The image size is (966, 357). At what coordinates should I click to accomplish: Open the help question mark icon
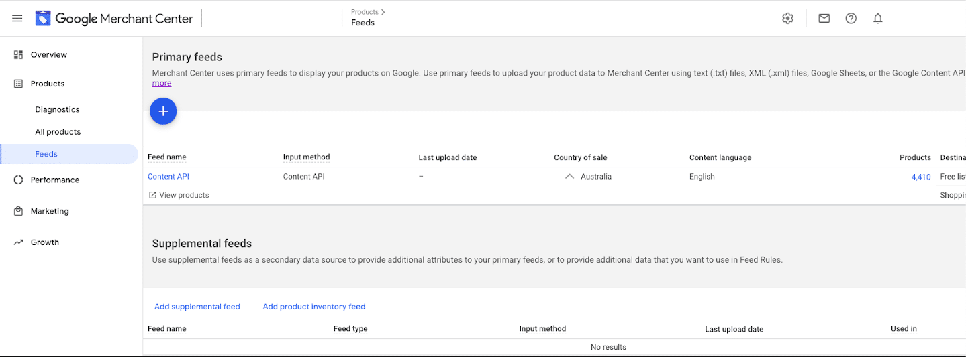pyautogui.click(x=851, y=19)
